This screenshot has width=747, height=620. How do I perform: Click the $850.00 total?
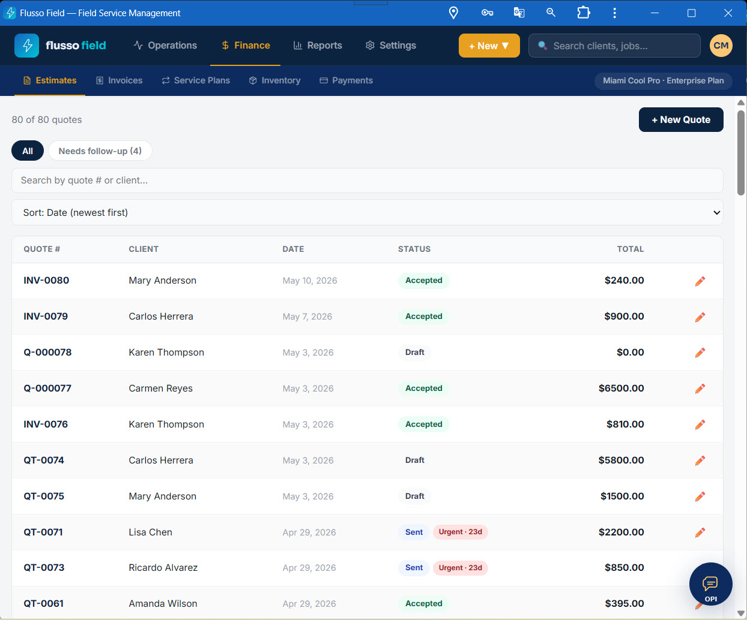(x=625, y=568)
